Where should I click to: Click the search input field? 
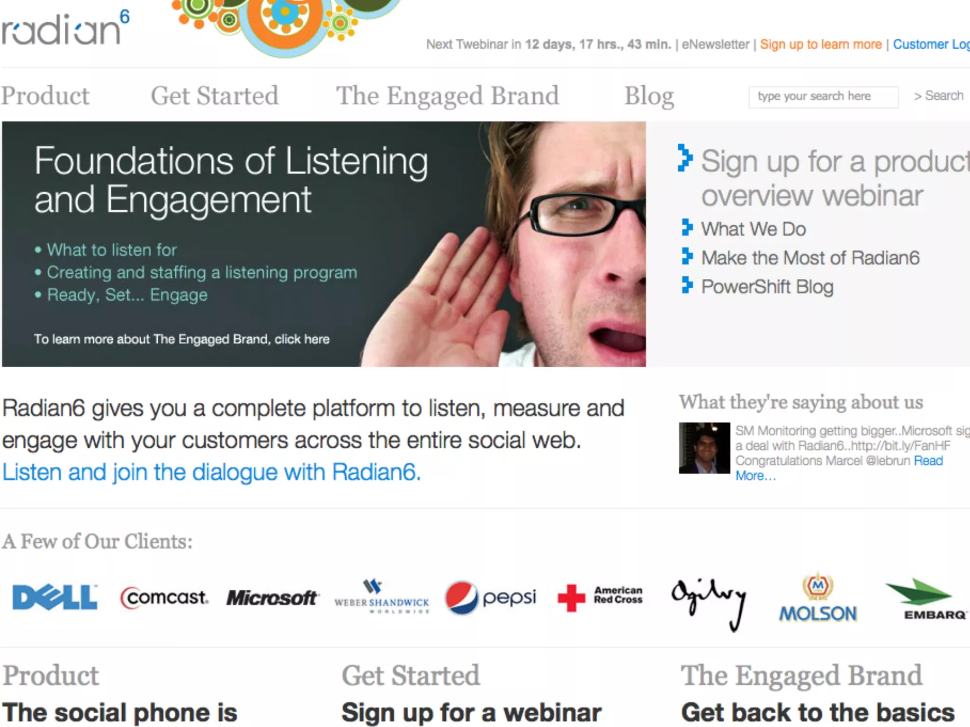(x=823, y=97)
